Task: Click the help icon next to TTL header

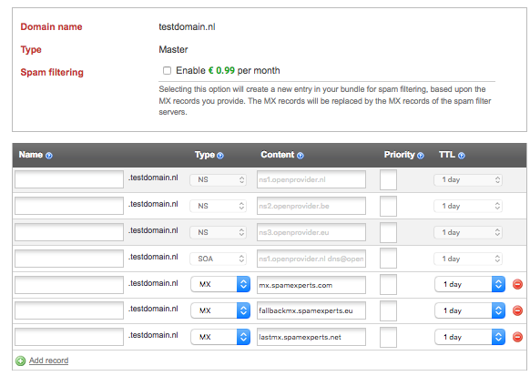Action: 462,156
